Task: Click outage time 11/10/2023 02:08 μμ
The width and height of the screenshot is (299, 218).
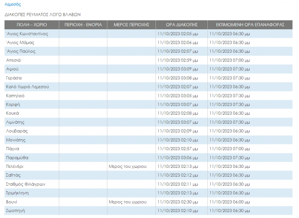Action: coord(178,113)
